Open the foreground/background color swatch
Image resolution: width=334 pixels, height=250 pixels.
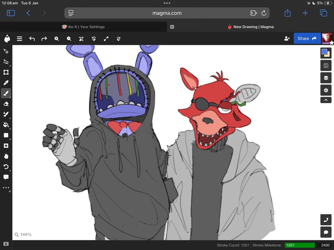[x=326, y=53]
